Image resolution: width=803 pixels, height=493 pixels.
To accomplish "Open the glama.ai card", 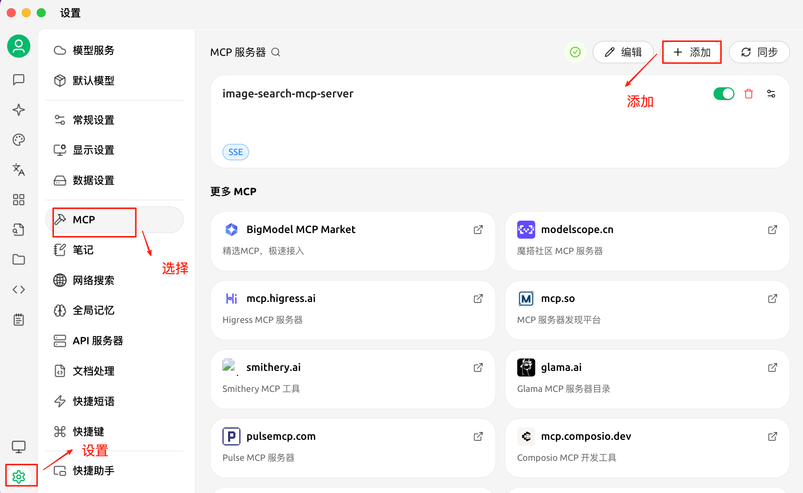I will pyautogui.click(x=647, y=379).
